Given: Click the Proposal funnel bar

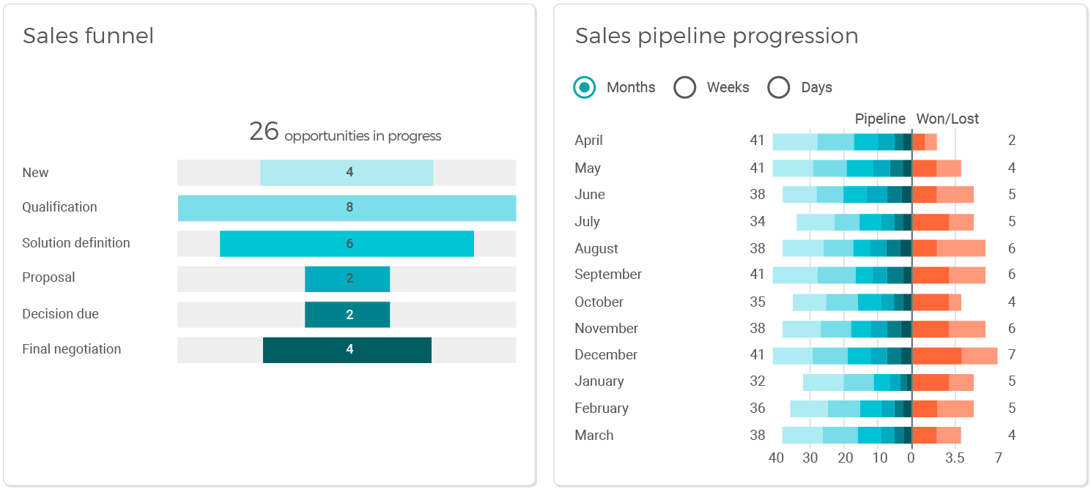Looking at the screenshot, I should (x=347, y=279).
